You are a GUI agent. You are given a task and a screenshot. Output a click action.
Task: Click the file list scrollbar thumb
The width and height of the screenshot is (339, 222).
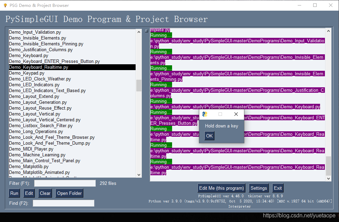click(139, 86)
